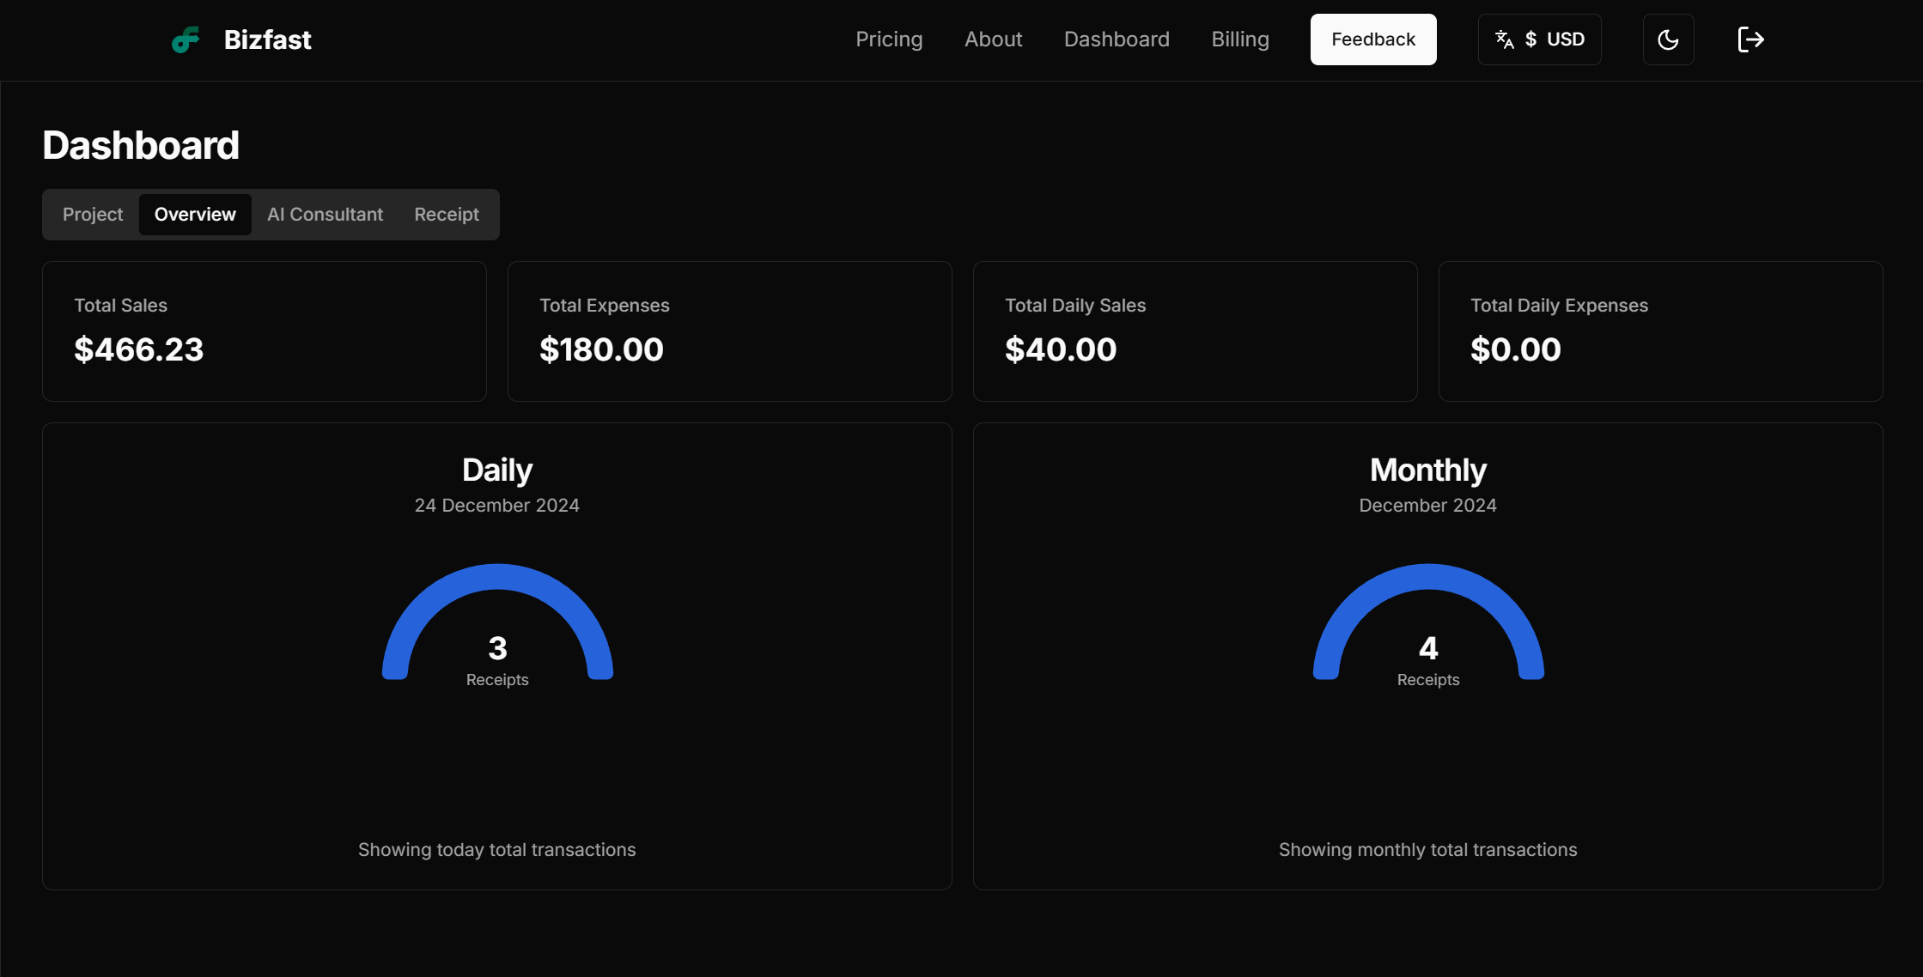Image resolution: width=1923 pixels, height=977 pixels.
Task: Open the Receipt tab
Action: (x=447, y=215)
